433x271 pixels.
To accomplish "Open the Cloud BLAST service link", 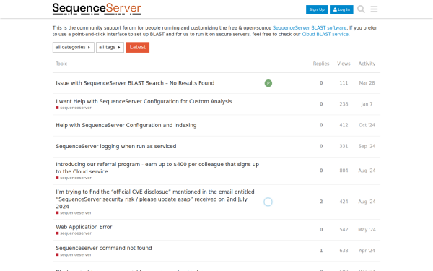I will coord(325,34).
